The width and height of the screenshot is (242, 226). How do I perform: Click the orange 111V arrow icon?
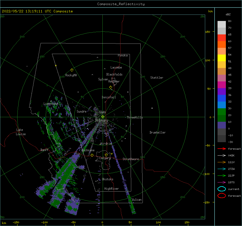click(x=222, y=162)
